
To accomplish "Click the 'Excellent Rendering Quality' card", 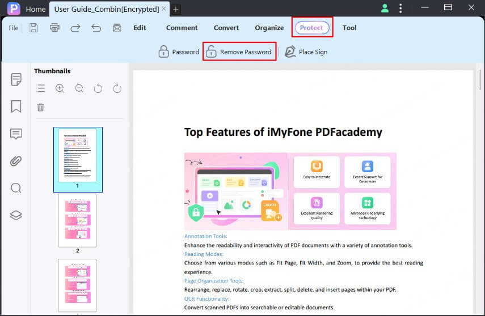I will point(317,208).
